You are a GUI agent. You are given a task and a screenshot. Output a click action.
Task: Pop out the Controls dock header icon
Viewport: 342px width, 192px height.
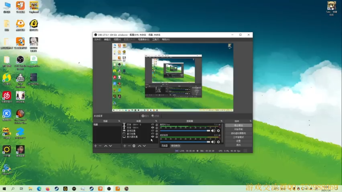click(x=251, y=121)
